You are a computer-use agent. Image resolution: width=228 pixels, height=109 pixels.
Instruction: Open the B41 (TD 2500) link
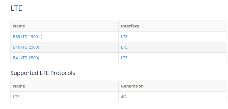(26, 58)
